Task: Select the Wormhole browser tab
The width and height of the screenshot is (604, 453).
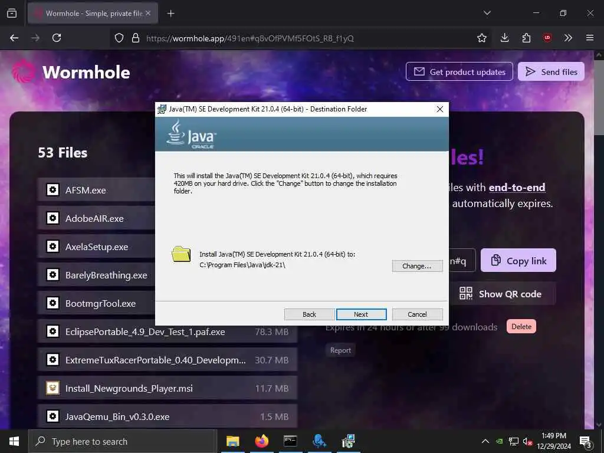Action: pyautogui.click(x=93, y=14)
